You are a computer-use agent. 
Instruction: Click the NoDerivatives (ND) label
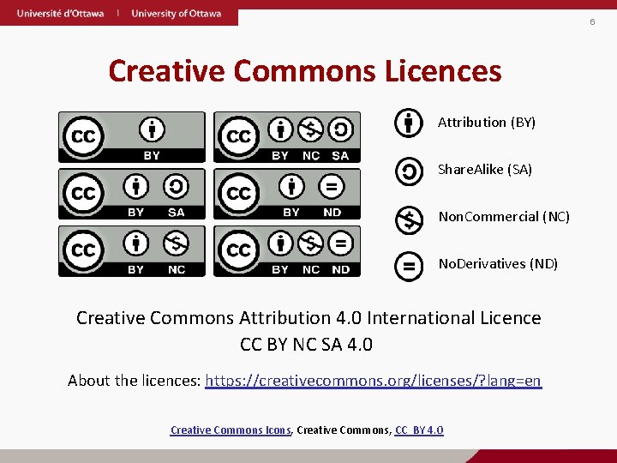click(498, 263)
